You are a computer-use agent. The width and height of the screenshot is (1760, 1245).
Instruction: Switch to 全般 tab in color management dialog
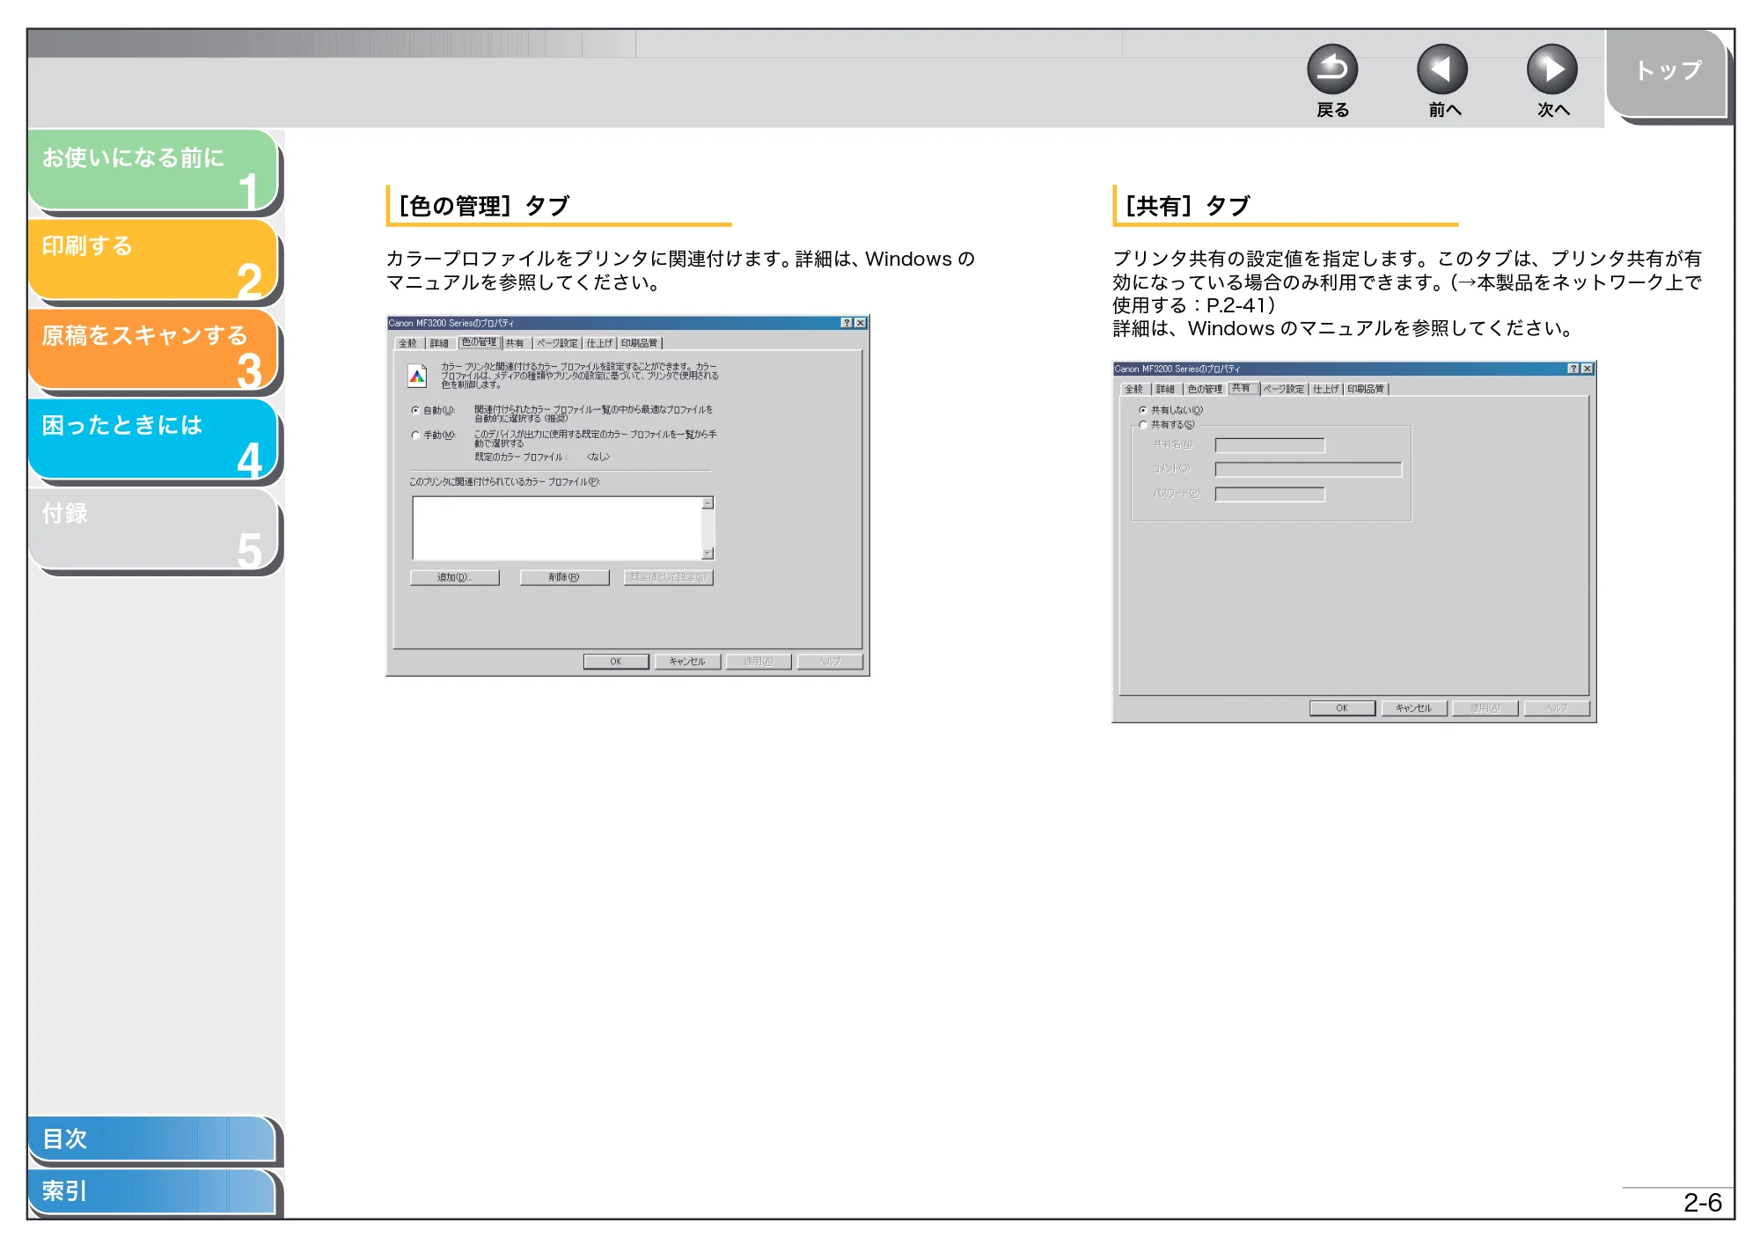click(x=408, y=343)
